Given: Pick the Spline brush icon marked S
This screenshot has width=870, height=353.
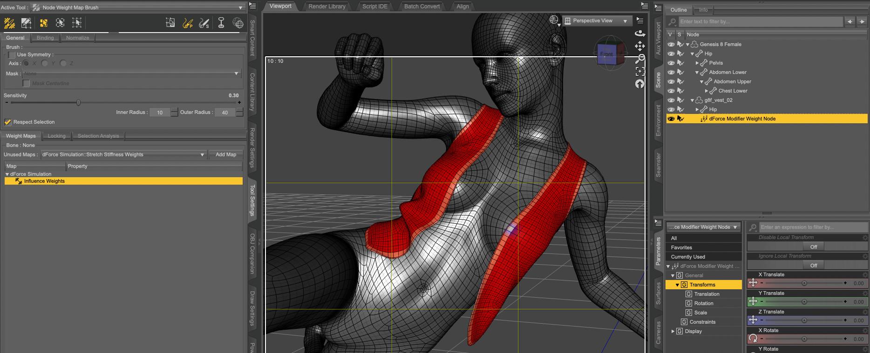Looking at the screenshot, I should [x=204, y=23].
